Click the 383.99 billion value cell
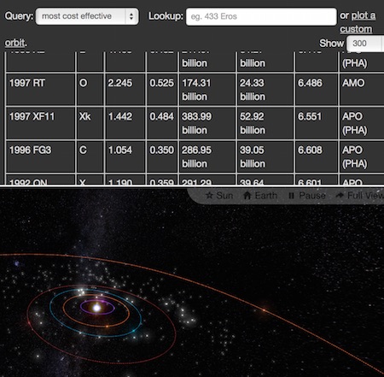This screenshot has width=384, height=377. 207,123
